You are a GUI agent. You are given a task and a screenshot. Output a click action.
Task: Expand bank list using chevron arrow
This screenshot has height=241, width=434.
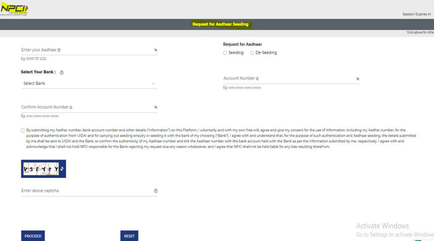pyautogui.click(x=153, y=83)
